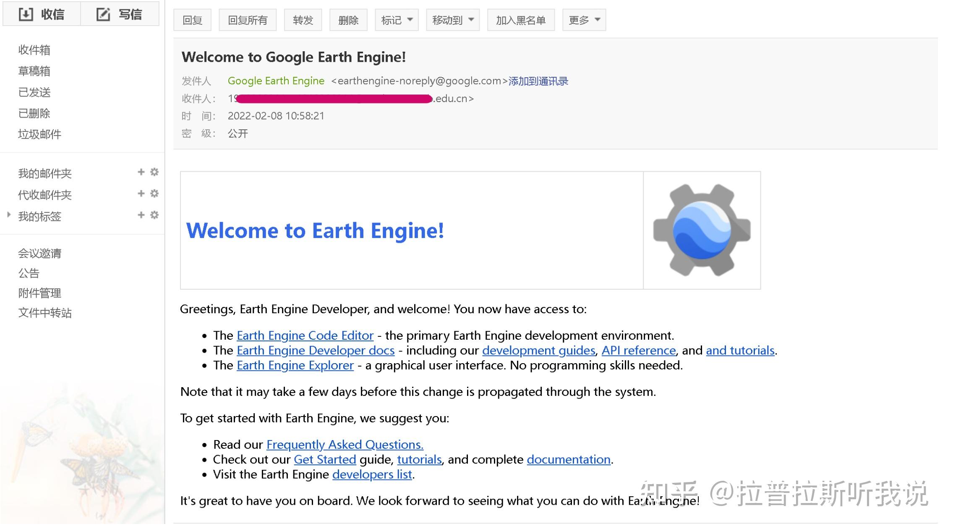This screenshot has height=532, width=953.
Task: Click plus icon next to 代收邮件夹
Action: coord(141,194)
